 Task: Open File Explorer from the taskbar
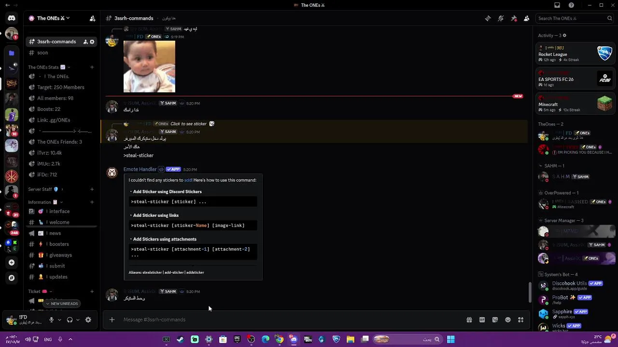[x=351, y=339]
